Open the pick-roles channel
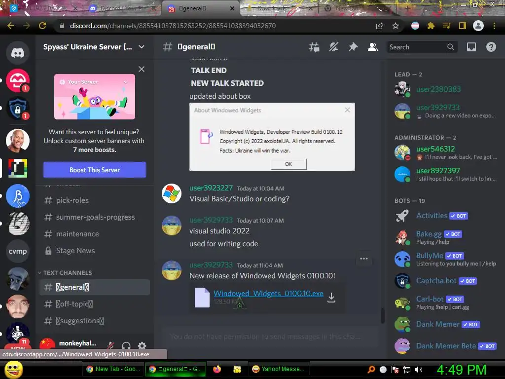This screenshot has width=505, height=379. (x=94, y=200)
